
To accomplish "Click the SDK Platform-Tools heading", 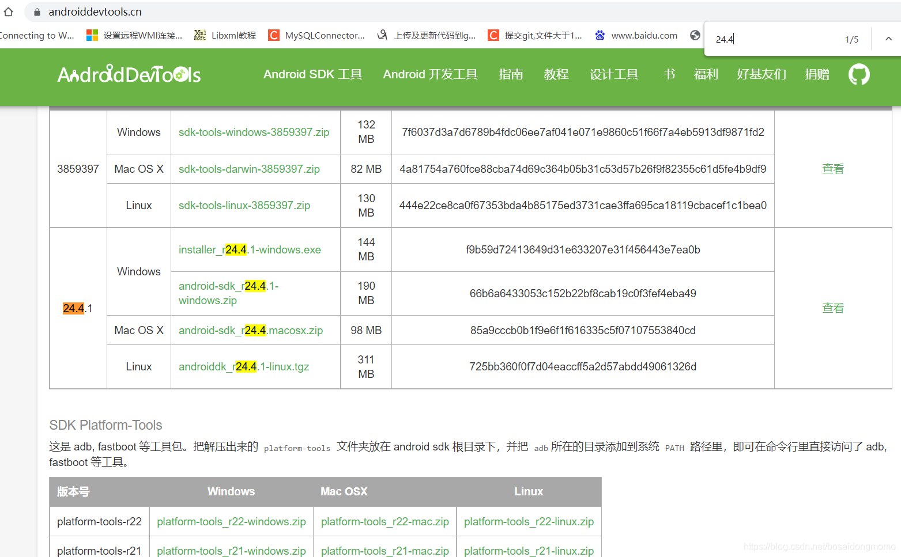I will tap(105, 425).
